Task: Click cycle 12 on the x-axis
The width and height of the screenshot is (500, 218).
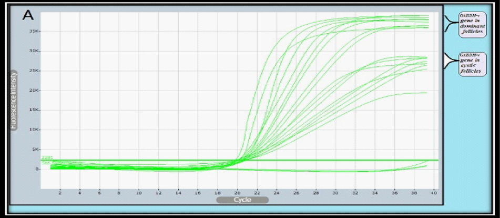Action: pyautogui.click(x=158, y=193)
